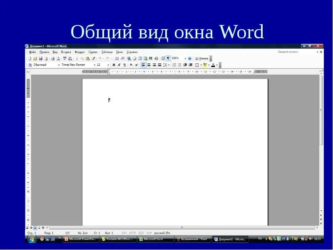Open a file with the Open folder icon
Image resolution: width=333 pixels, height=250 pixels.
pyautogui.click(x=35, y=58)
